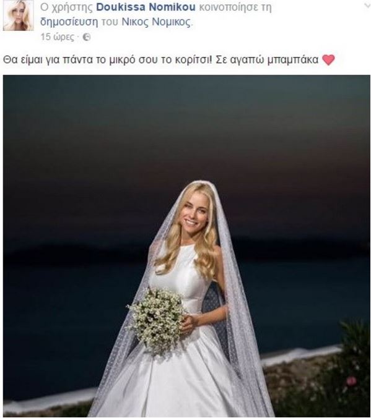Open the shared δημοσίευση link

(69, 22)
